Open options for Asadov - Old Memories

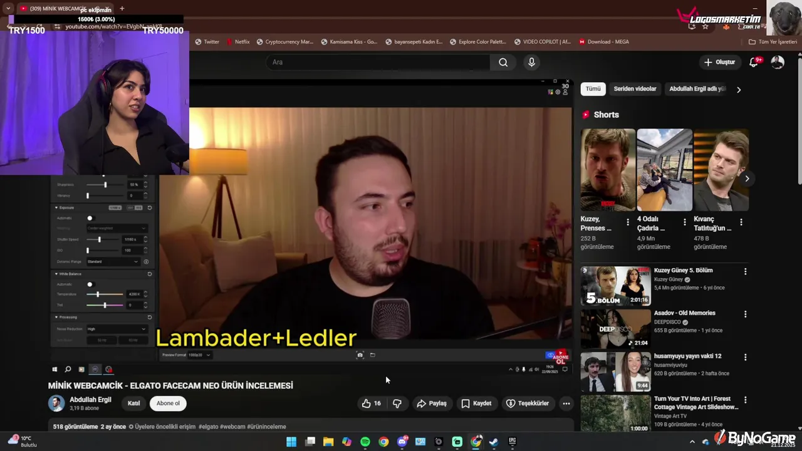click(745, 314)
